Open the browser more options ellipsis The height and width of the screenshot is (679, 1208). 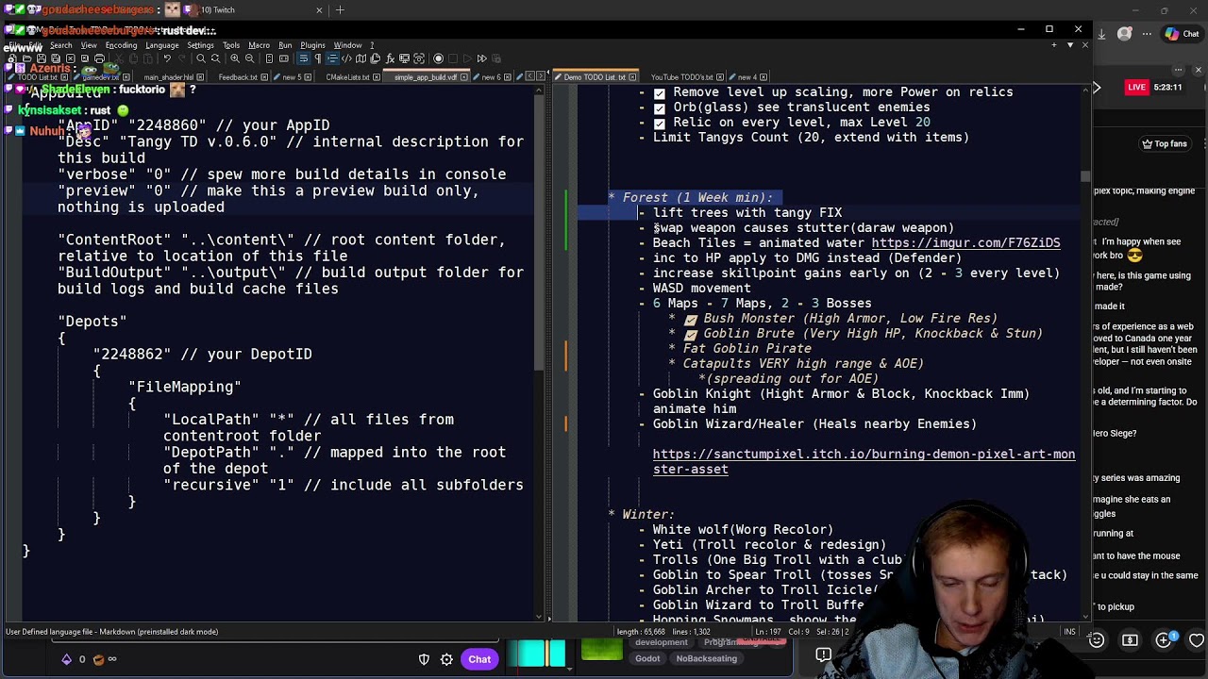(x=1145, y=34)
